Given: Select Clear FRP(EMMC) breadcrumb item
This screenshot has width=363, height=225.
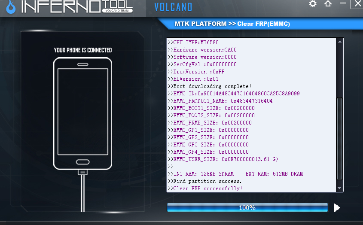Looking at the screenshot, I should (263, 24).
